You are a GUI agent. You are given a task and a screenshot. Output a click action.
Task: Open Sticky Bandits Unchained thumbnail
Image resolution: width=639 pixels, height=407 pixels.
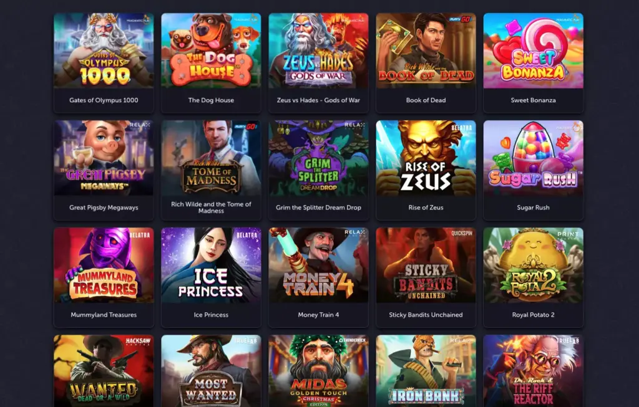[x=426, y=266]
